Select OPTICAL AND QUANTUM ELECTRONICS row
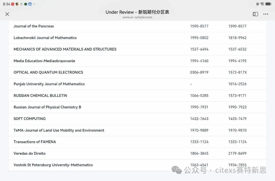This screenshot has height=181, width=275. [48, 72]
